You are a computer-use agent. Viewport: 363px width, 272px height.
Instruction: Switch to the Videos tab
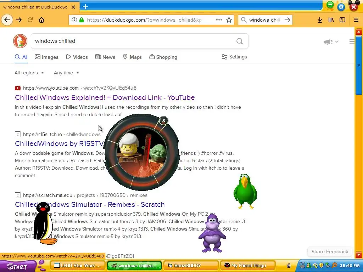(x=77, y=57)
